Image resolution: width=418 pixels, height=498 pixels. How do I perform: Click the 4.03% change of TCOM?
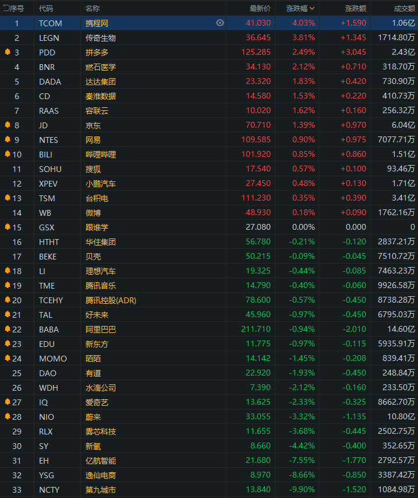tap(303, 23)
